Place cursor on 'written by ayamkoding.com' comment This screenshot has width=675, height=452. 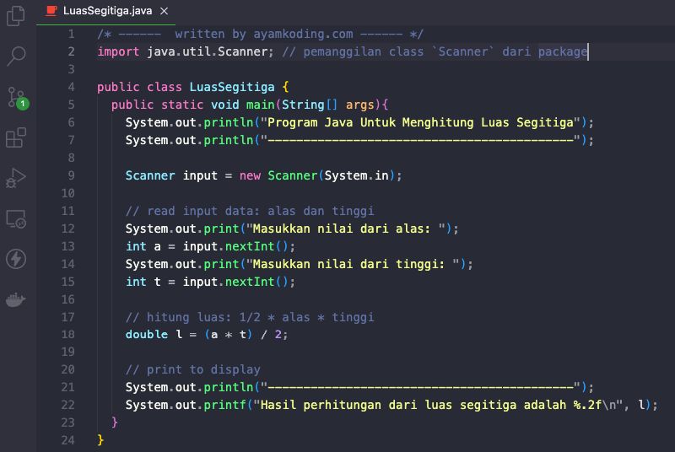(264, 34)
